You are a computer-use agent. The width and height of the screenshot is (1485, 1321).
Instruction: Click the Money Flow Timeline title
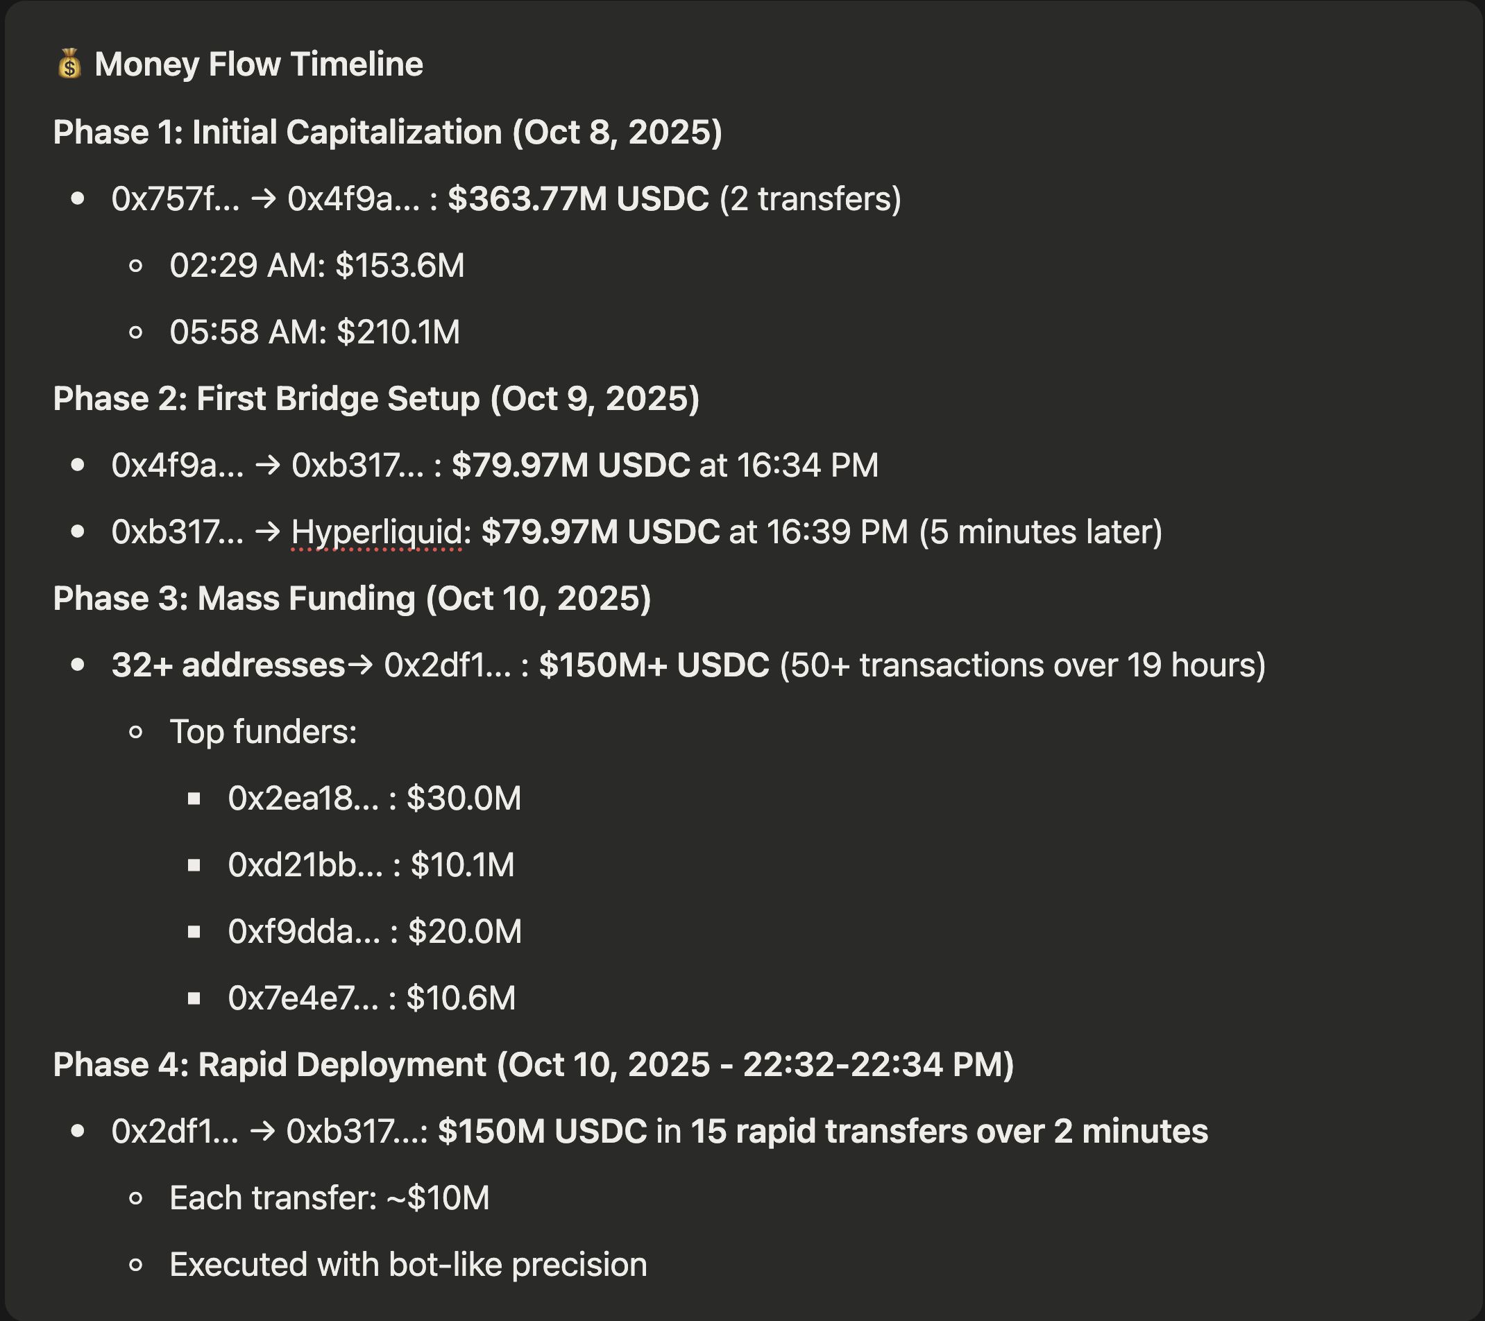click(x=259, y=65)
